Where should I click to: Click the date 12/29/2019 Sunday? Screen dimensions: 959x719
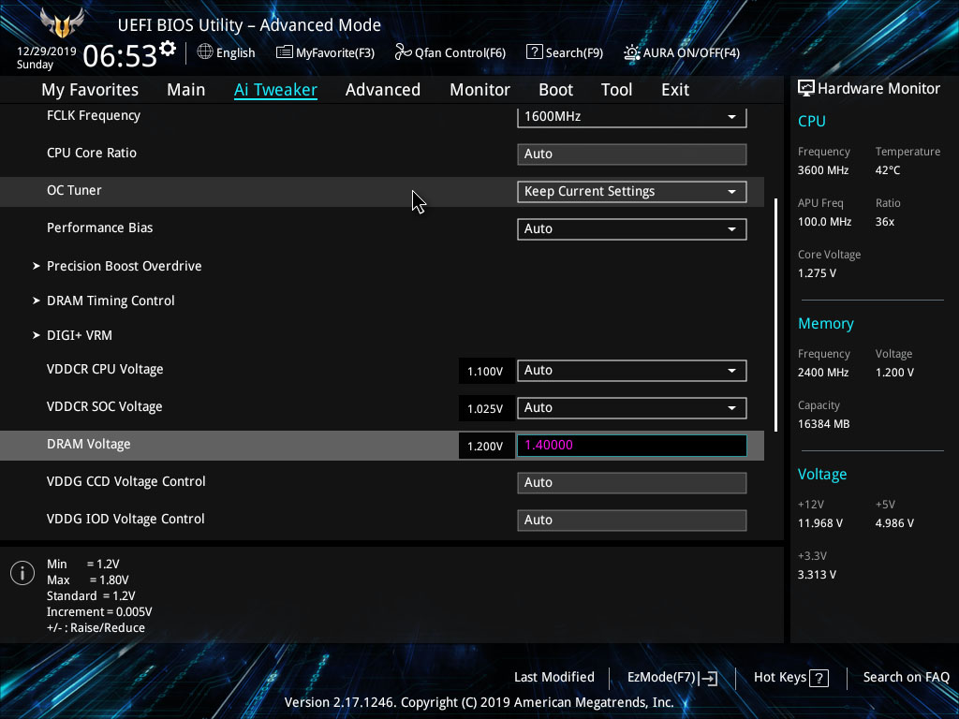coord(47,57)
